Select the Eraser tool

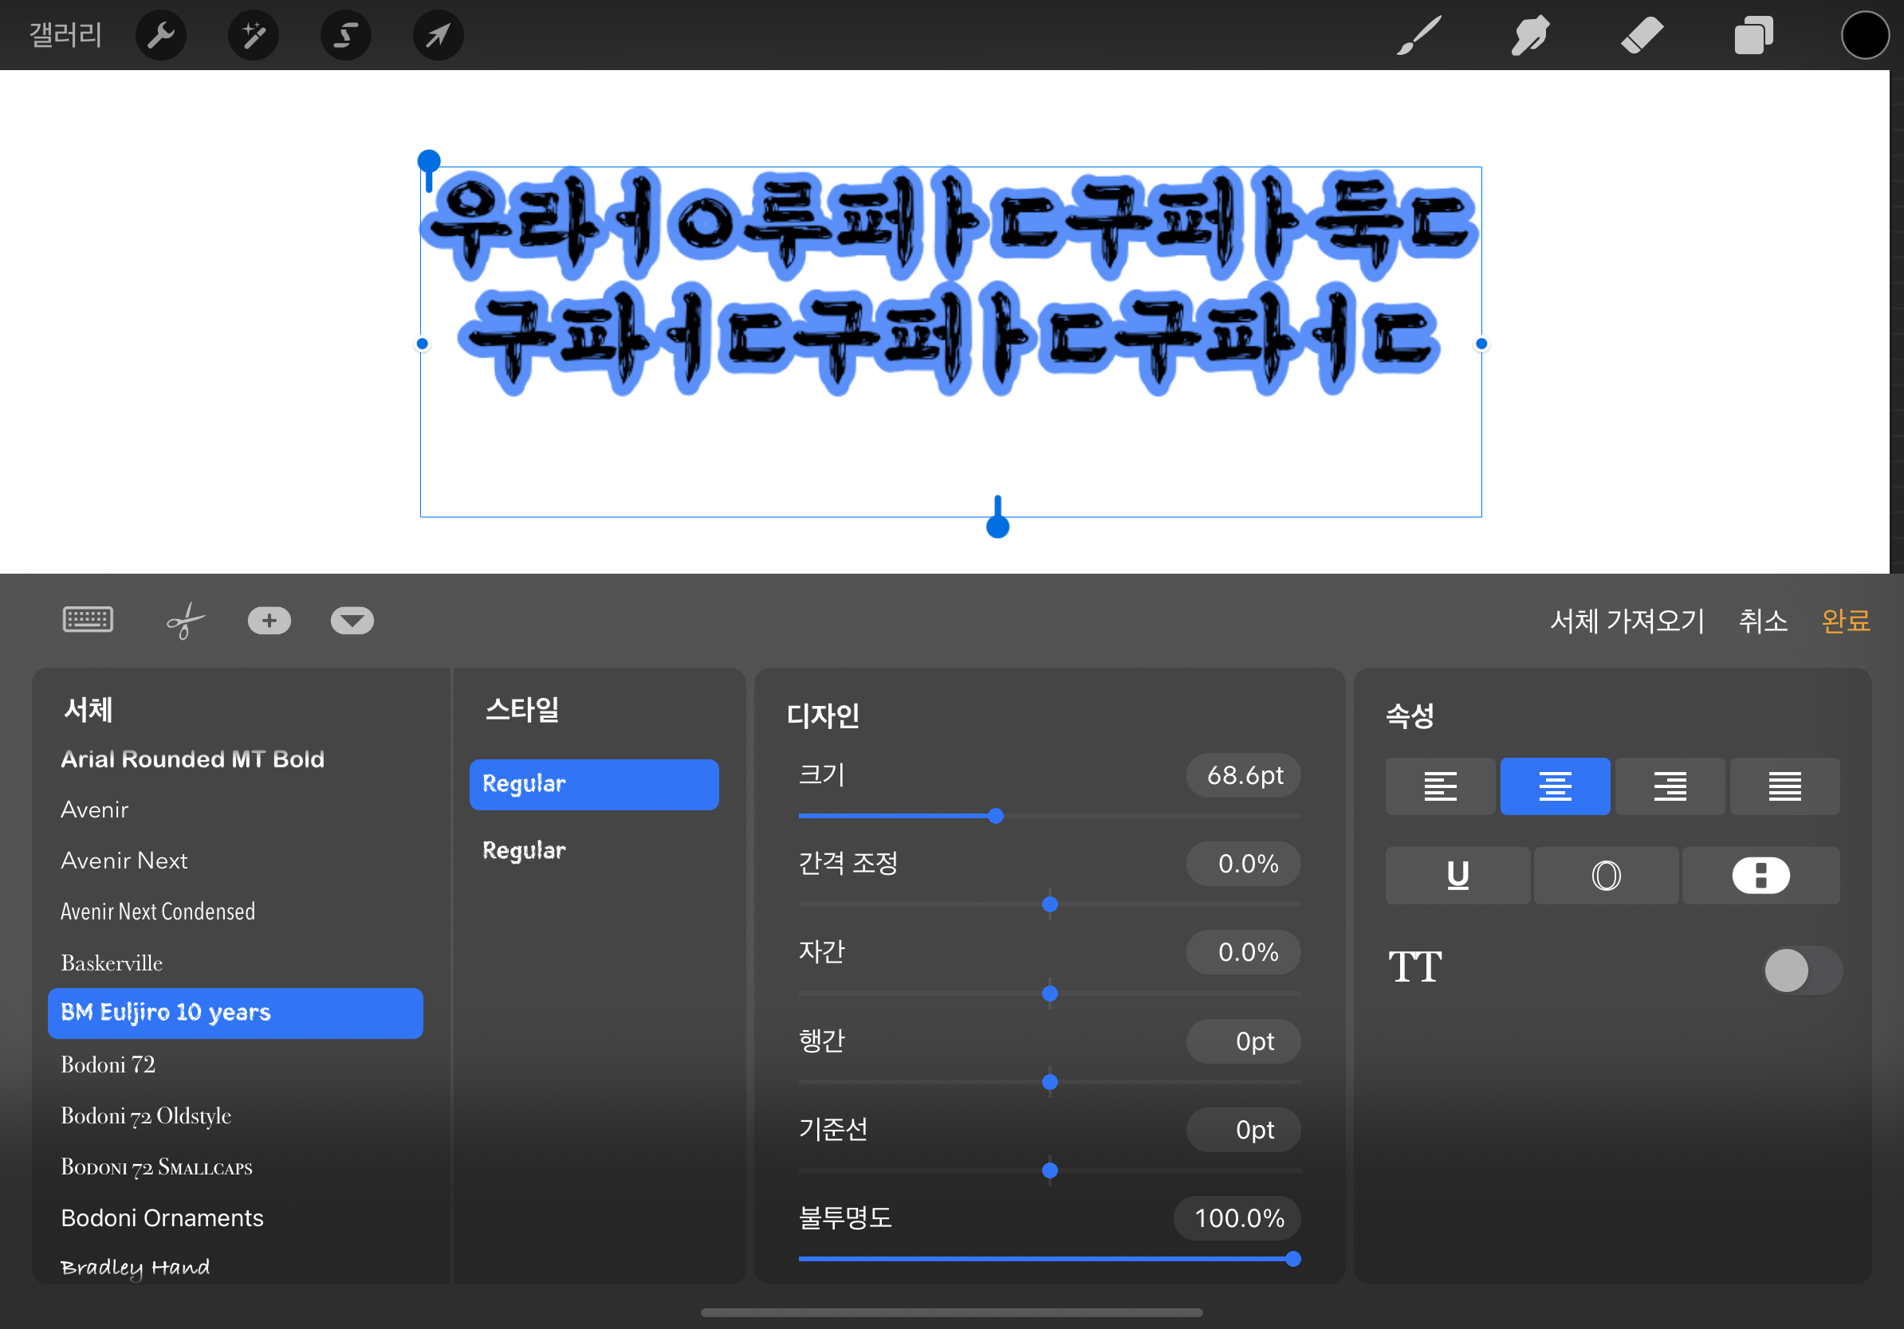pos(1641,36)
